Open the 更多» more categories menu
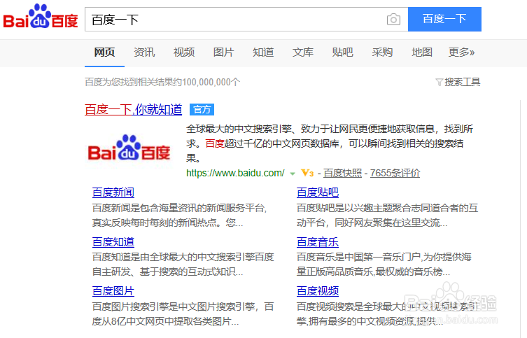Screen dimensions: 527x338 point(461,52)
